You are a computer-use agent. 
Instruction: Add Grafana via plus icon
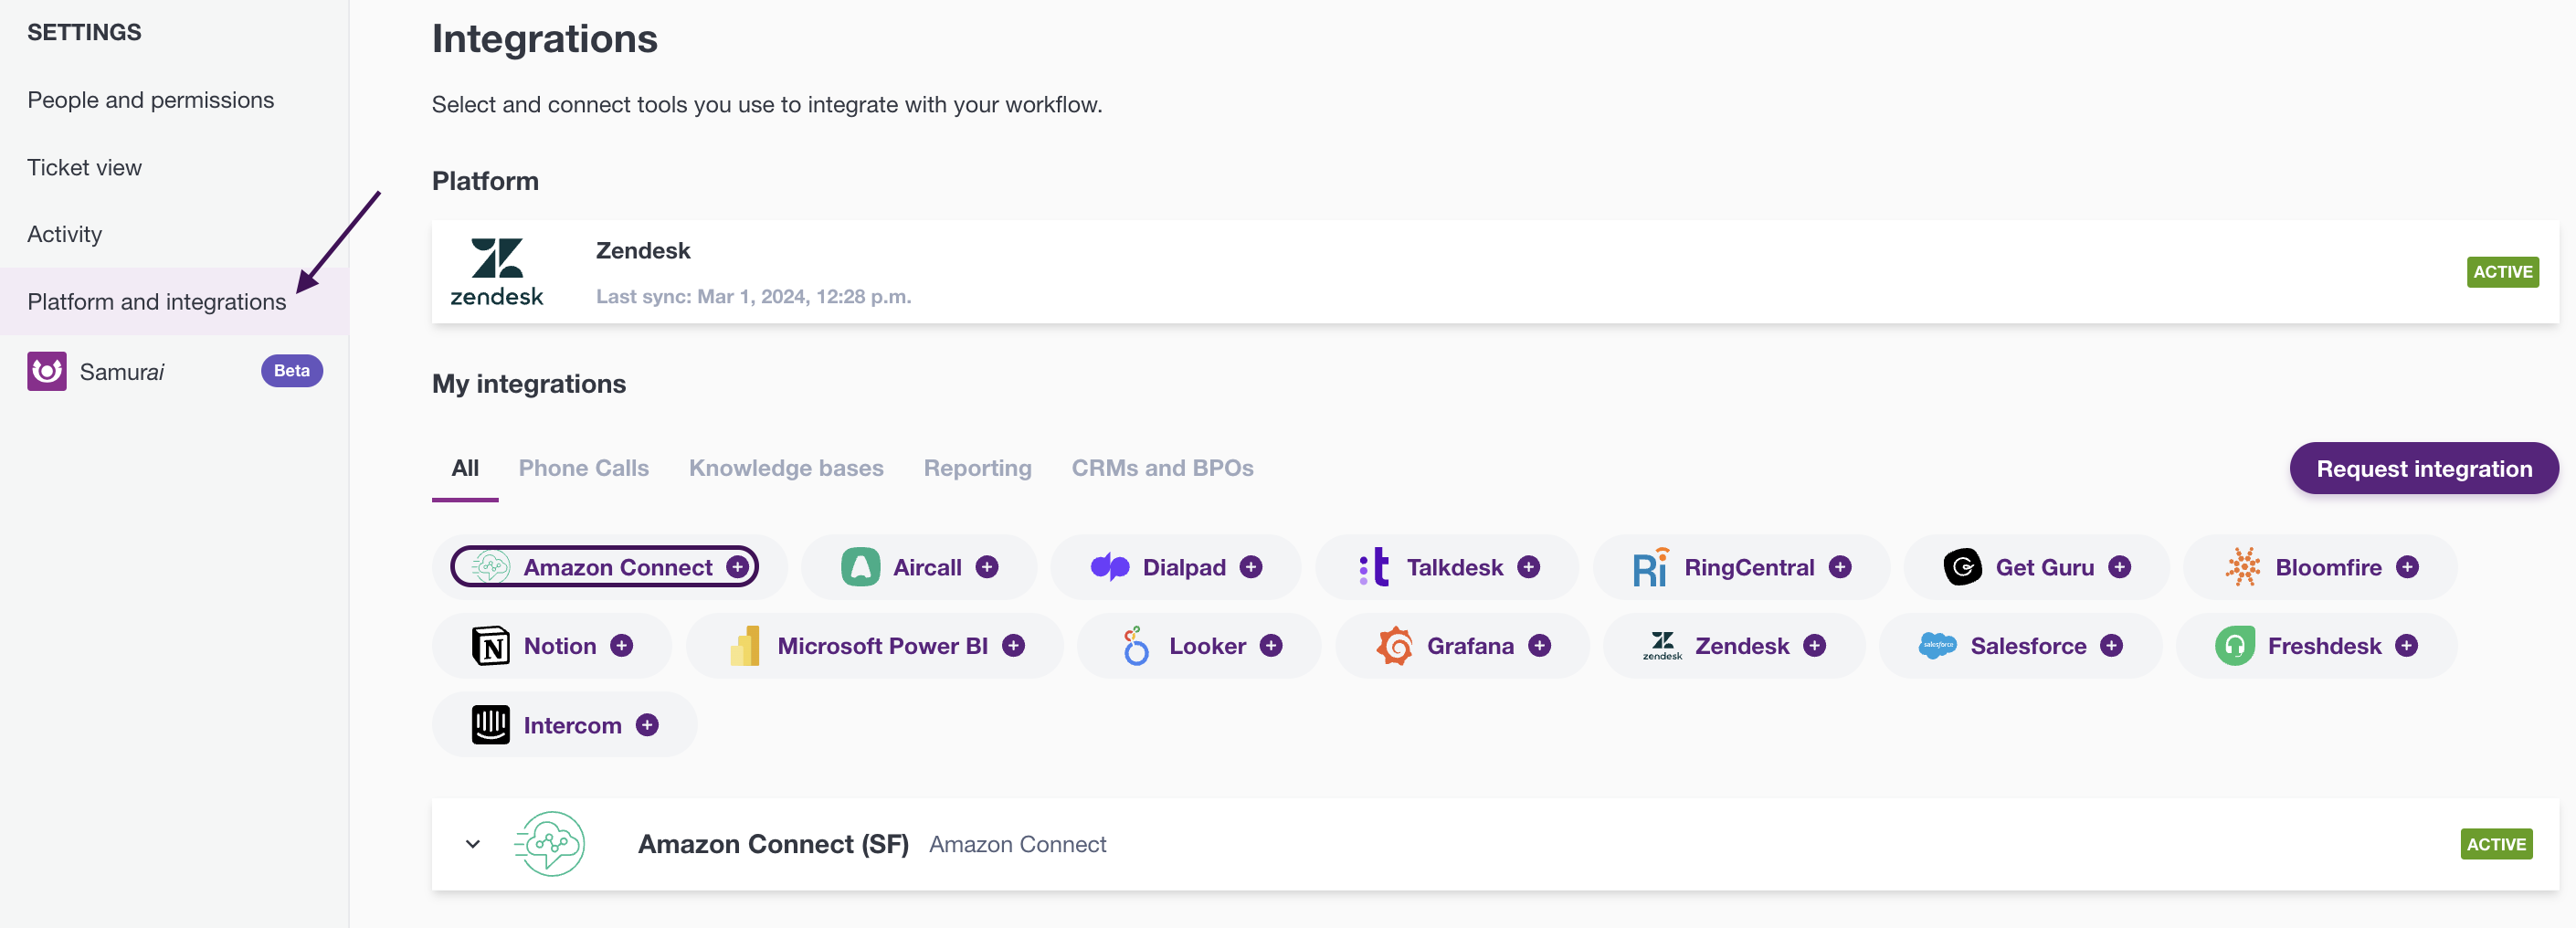[x=1539, y=646]
